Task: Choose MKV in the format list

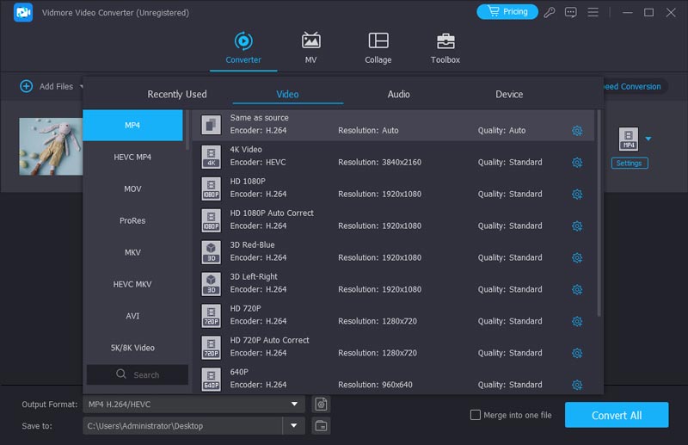Action: click(132, 252)
